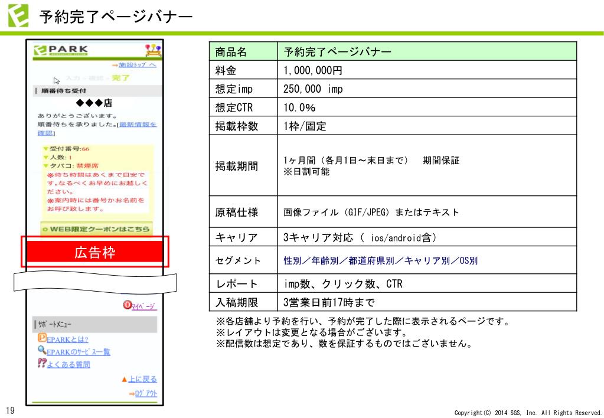The width and height of the screenshot is (604, 418).
Task: Click the 掲載枠数 label cell
Action: pyautogui.click(x=243, y=126)
